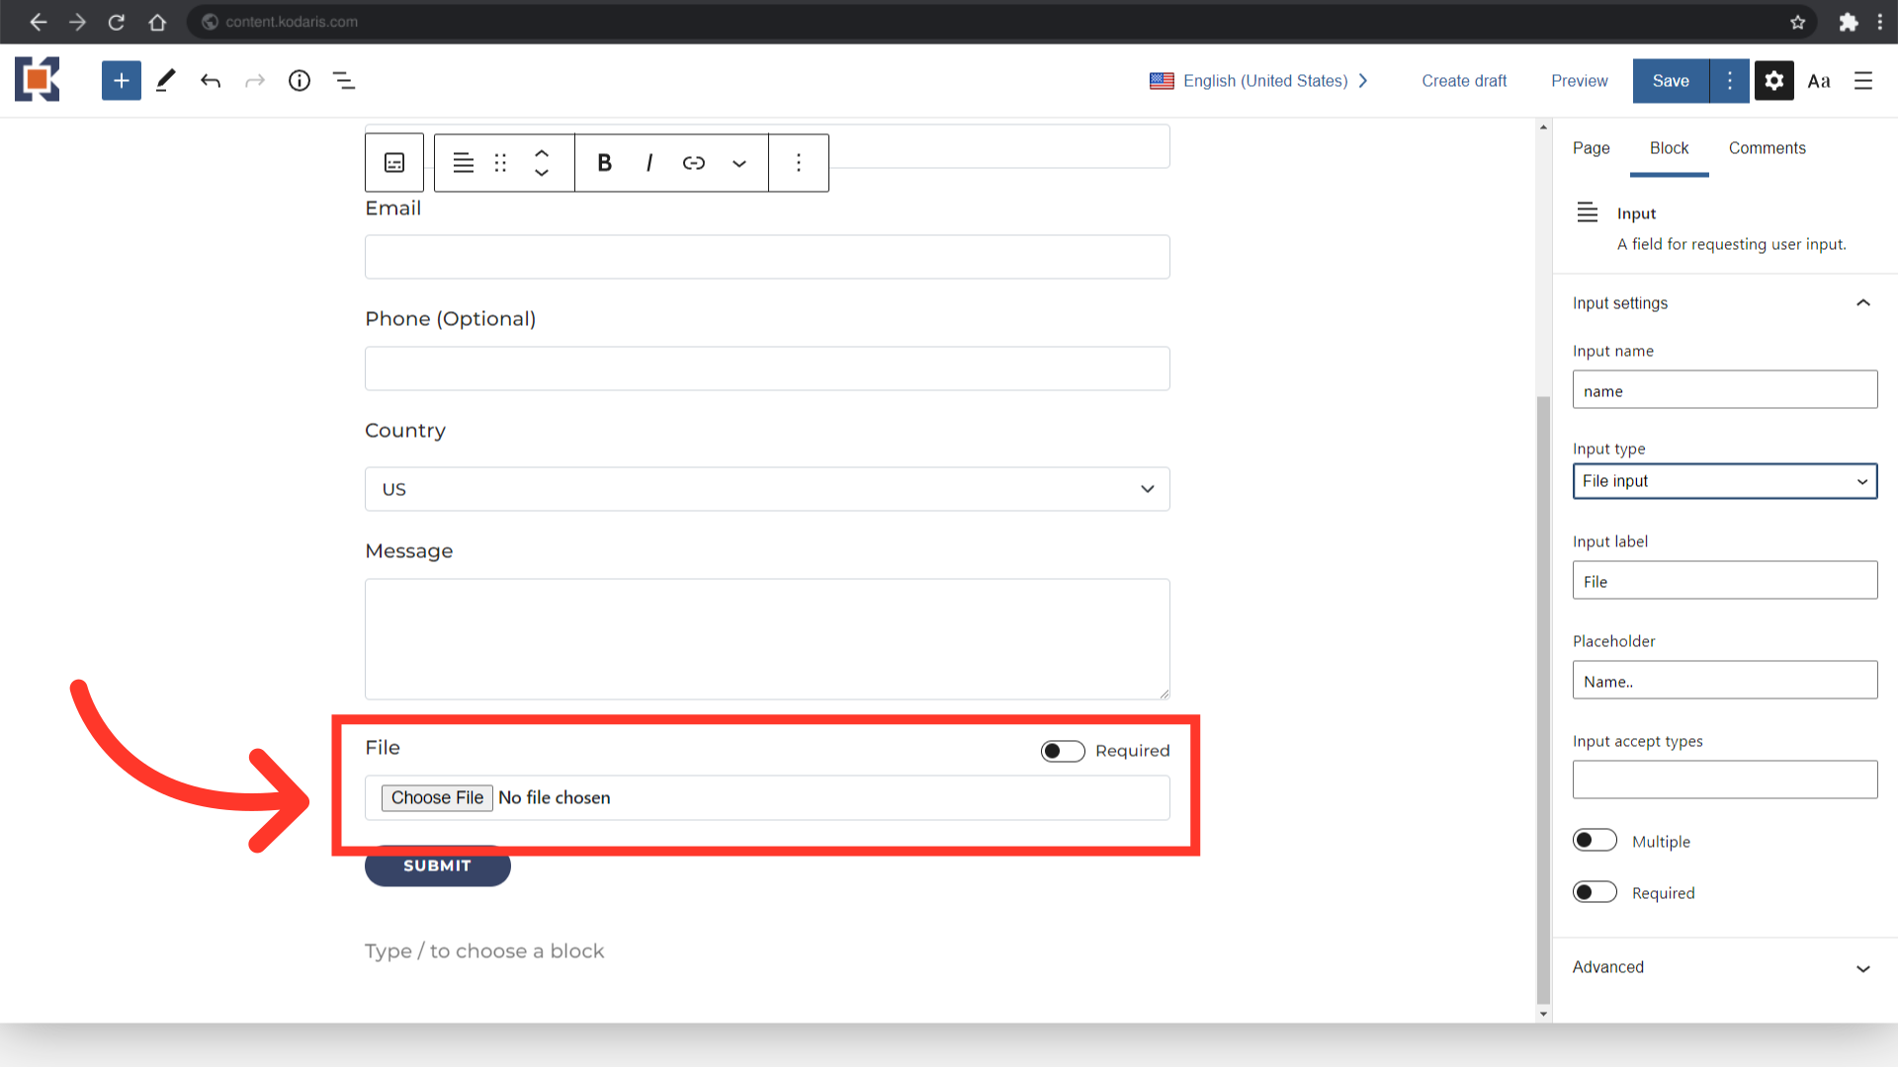Enable the Multiple toggle in sidebar

1595,841
